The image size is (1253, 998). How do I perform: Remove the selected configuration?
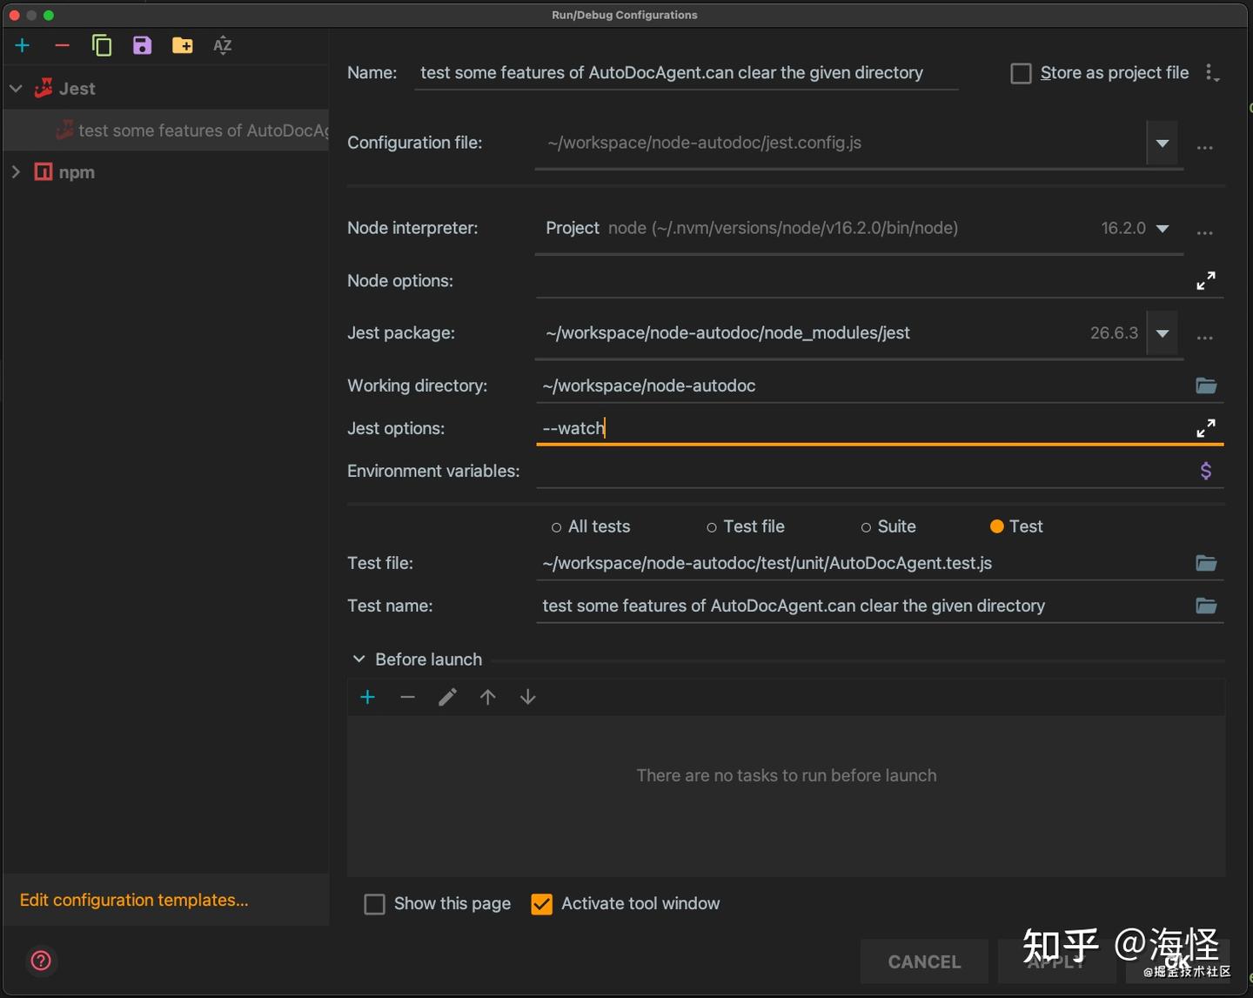click(62, 45)
